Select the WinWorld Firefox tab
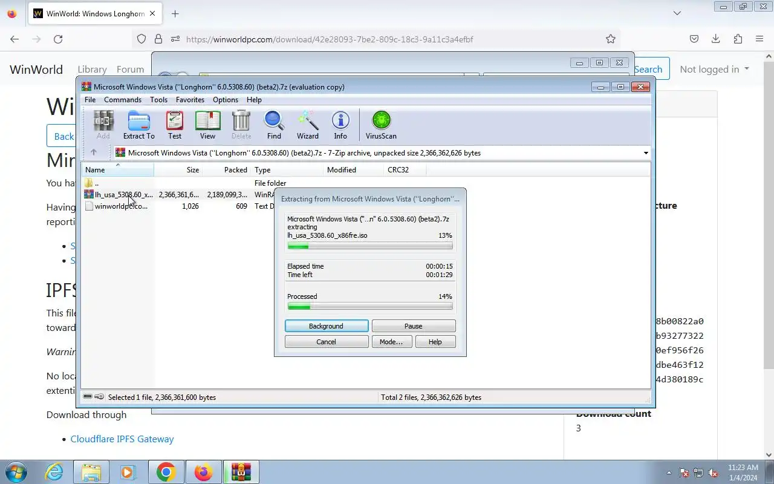The image size is (774, 484). coord(94,13)
